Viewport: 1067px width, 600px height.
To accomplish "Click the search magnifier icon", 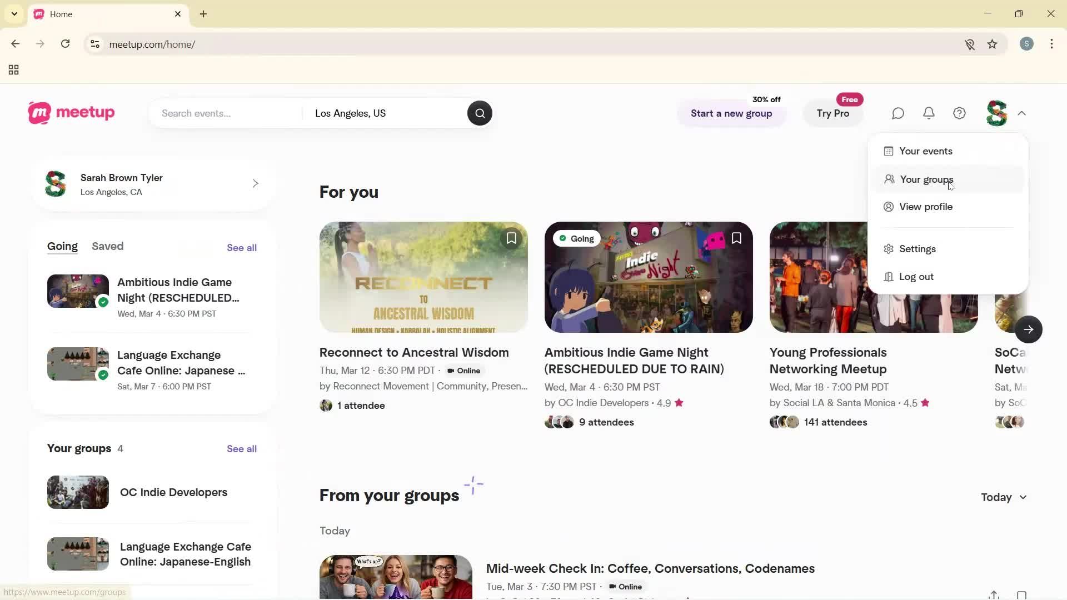I will pyautogui.click(x=480, y=113).
